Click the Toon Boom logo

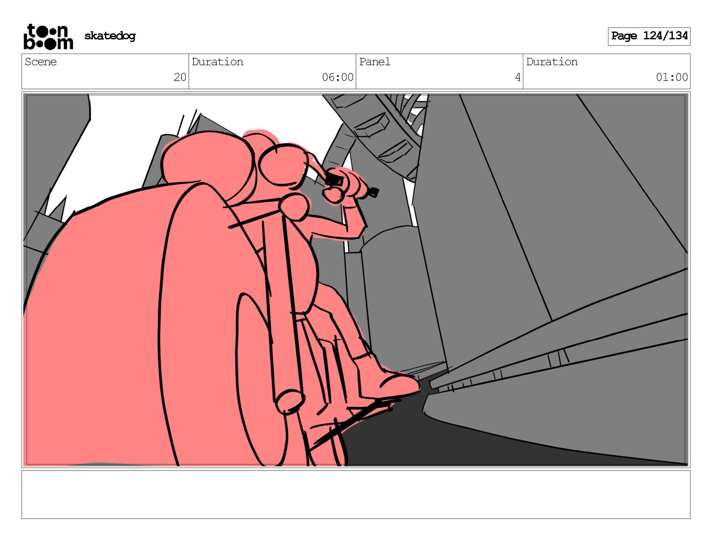48,37
